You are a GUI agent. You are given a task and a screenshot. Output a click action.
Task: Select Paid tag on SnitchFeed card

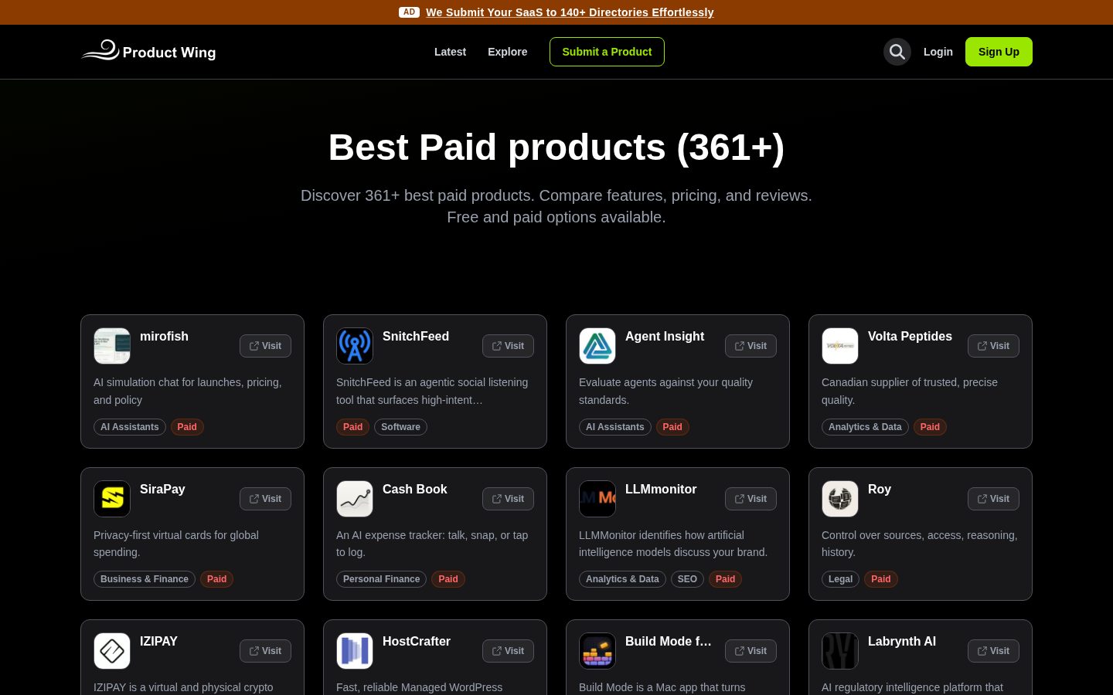tap(353, 427)
